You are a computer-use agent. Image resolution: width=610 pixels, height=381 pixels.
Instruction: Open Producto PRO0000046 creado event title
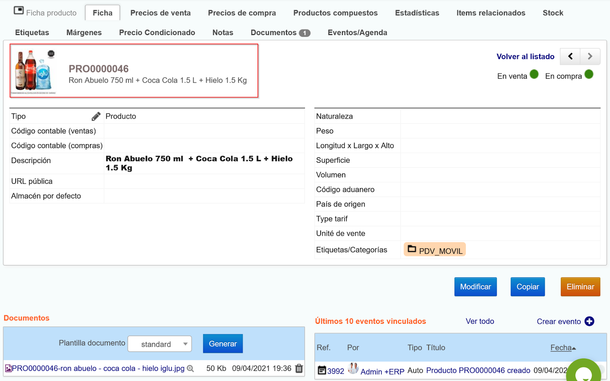tap(478, 370)
